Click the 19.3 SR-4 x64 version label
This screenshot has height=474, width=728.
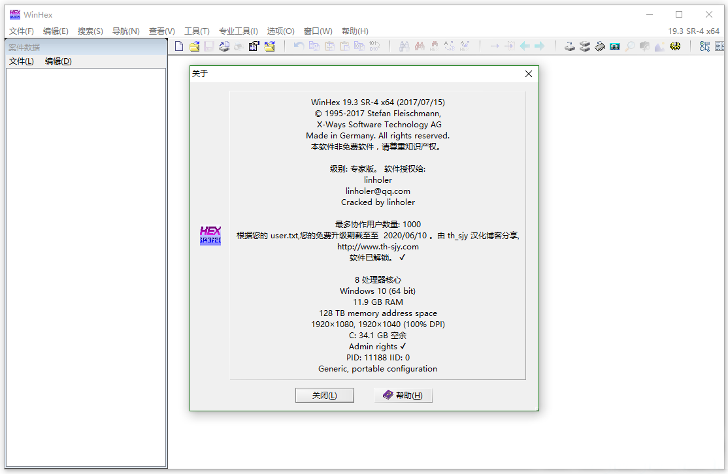point(693,31)
